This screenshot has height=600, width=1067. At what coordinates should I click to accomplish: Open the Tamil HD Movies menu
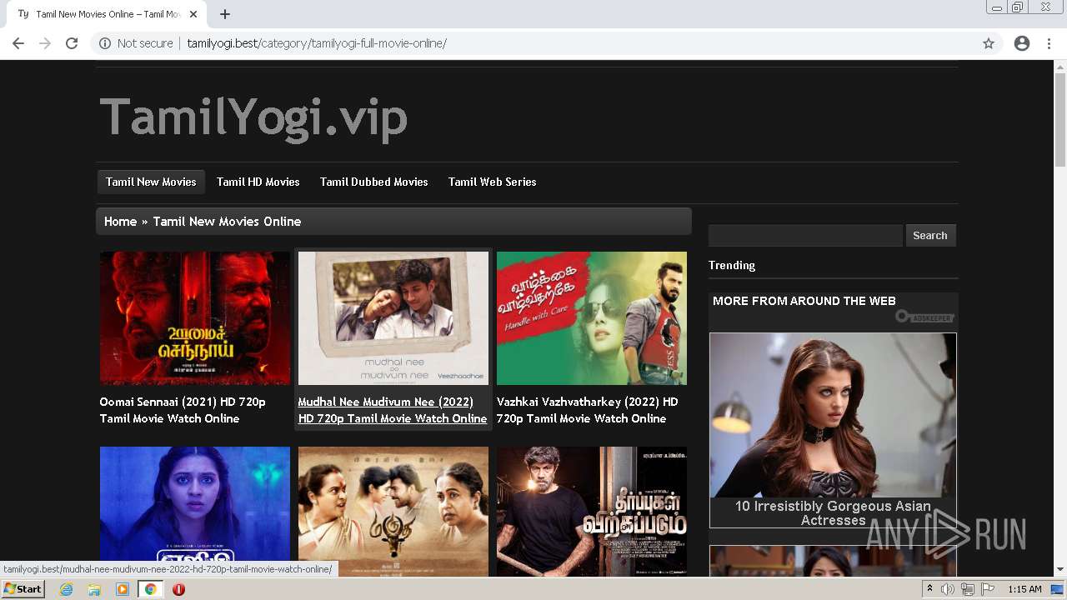(x=258, y=182)
